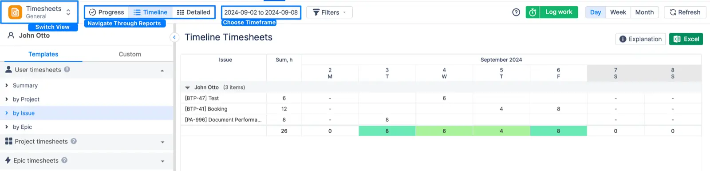Screen dimensions: 710x171
Task: Click the help icon beside User timesheets
Action: tap(67, 69)
